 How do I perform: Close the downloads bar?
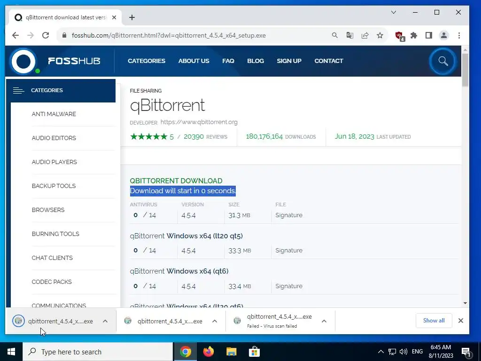click(460, 321)
